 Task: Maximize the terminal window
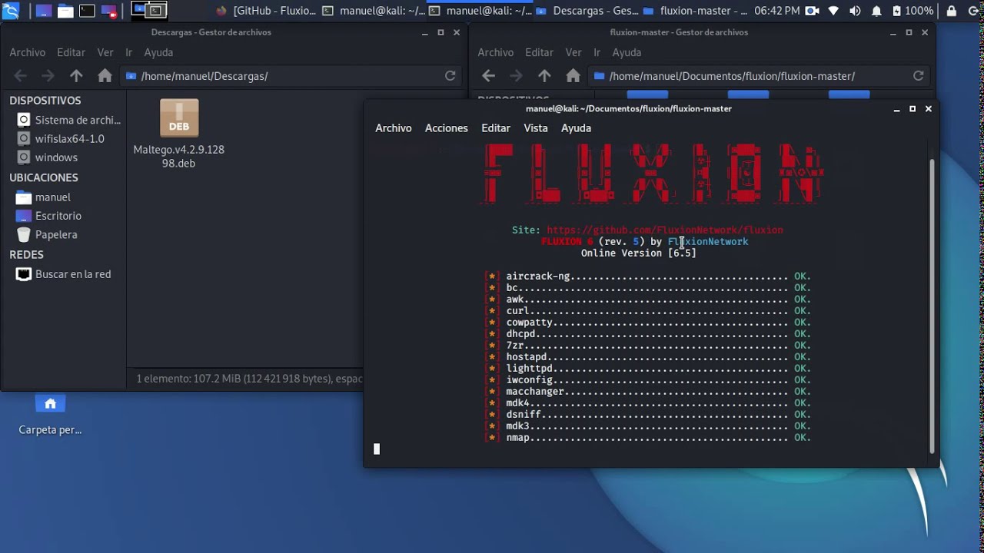(913, 109)
